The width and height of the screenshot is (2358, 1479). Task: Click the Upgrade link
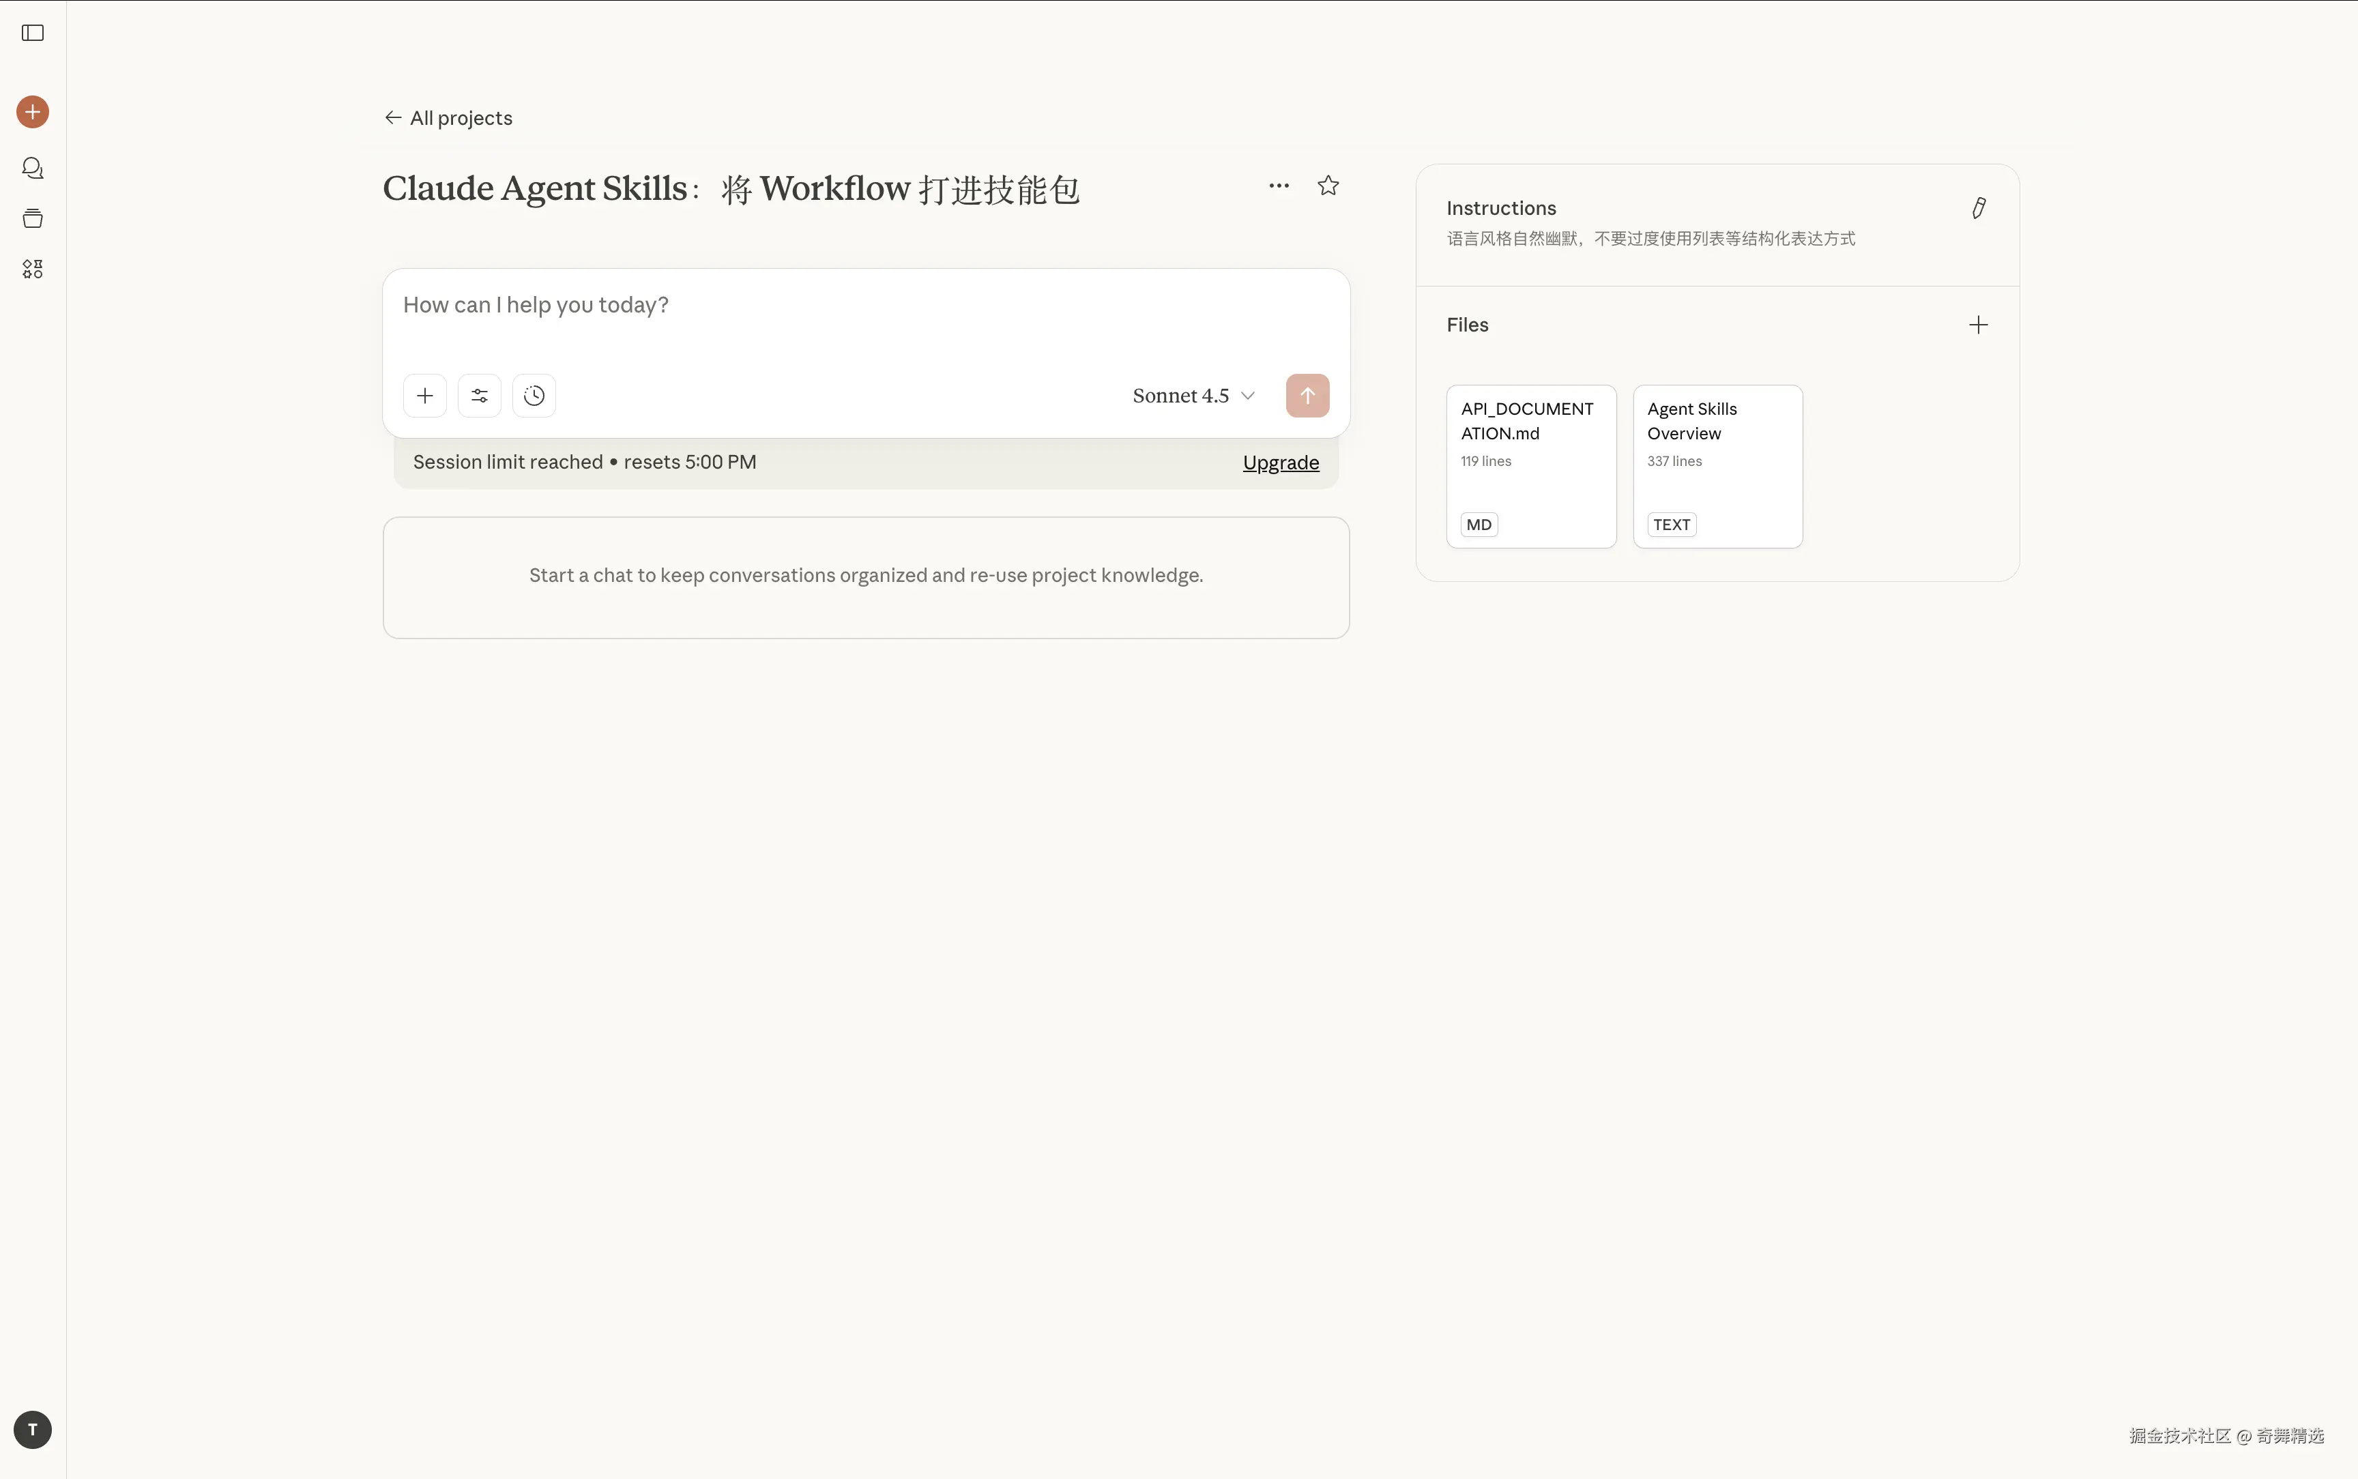[1280, 463]
